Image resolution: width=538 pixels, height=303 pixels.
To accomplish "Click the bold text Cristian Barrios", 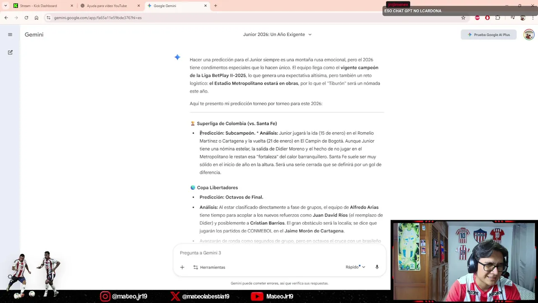I will (x=267, y=223).
